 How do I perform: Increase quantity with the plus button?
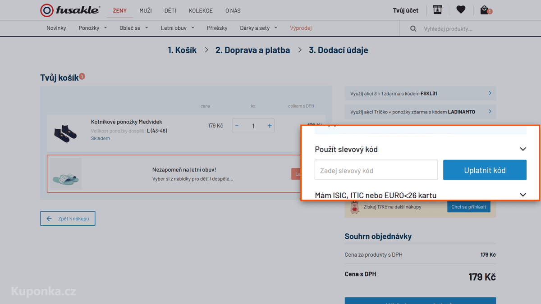[270, 126]
